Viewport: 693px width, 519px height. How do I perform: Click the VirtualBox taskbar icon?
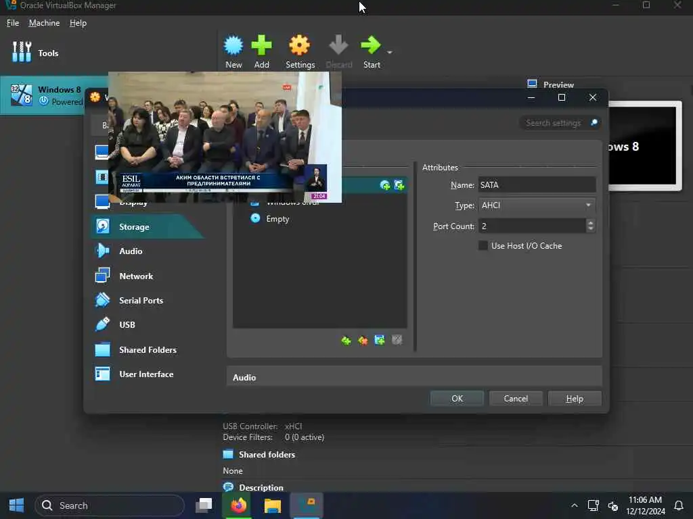click(x=307, y=505)
